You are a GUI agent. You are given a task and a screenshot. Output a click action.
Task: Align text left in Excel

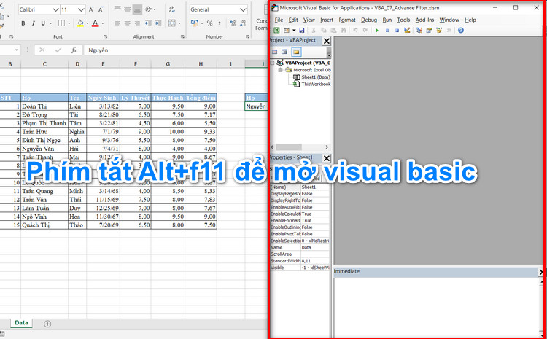pyautogui.click(x=117, y=23)
